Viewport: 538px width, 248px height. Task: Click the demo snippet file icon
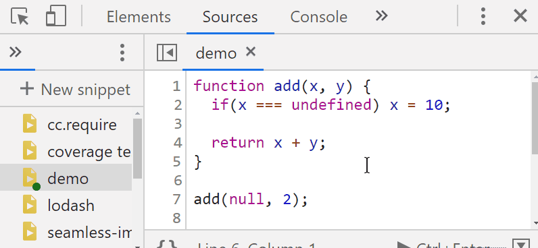(x=30, y=177)
